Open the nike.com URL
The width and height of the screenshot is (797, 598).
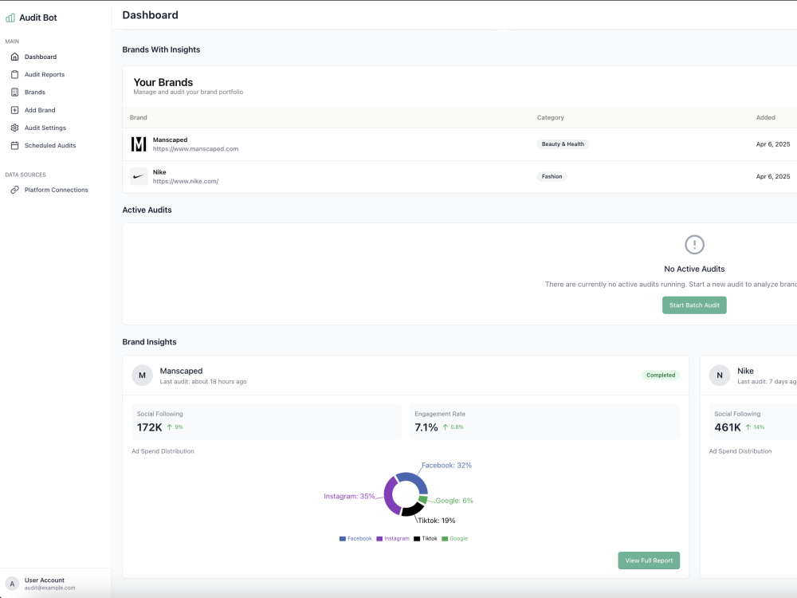coord(186,181)
